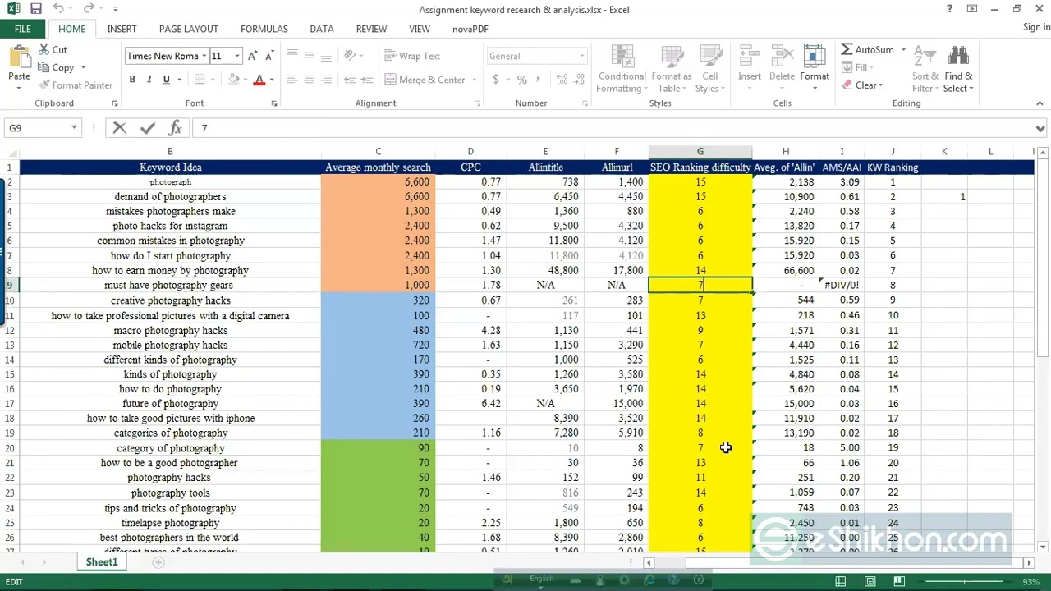This screenshot has width=1051, height=591.
Task: Click the red font color A button
Action: click(259, 80)
